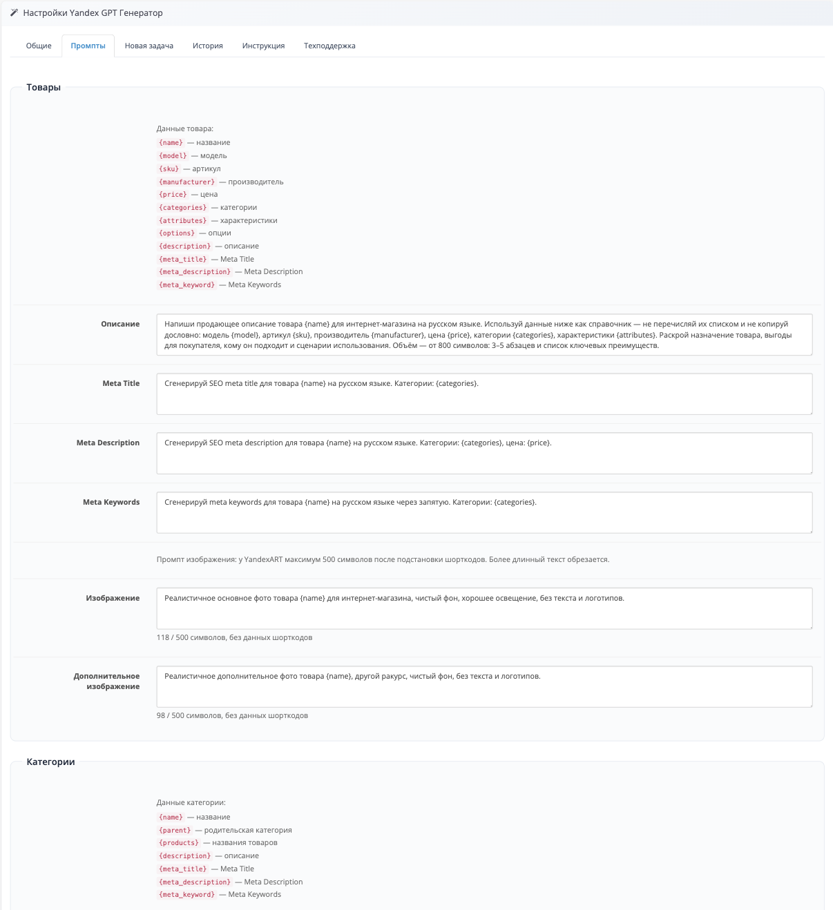Click the Товары section heading
Viewport: 833px width, 910px height.
44,87
